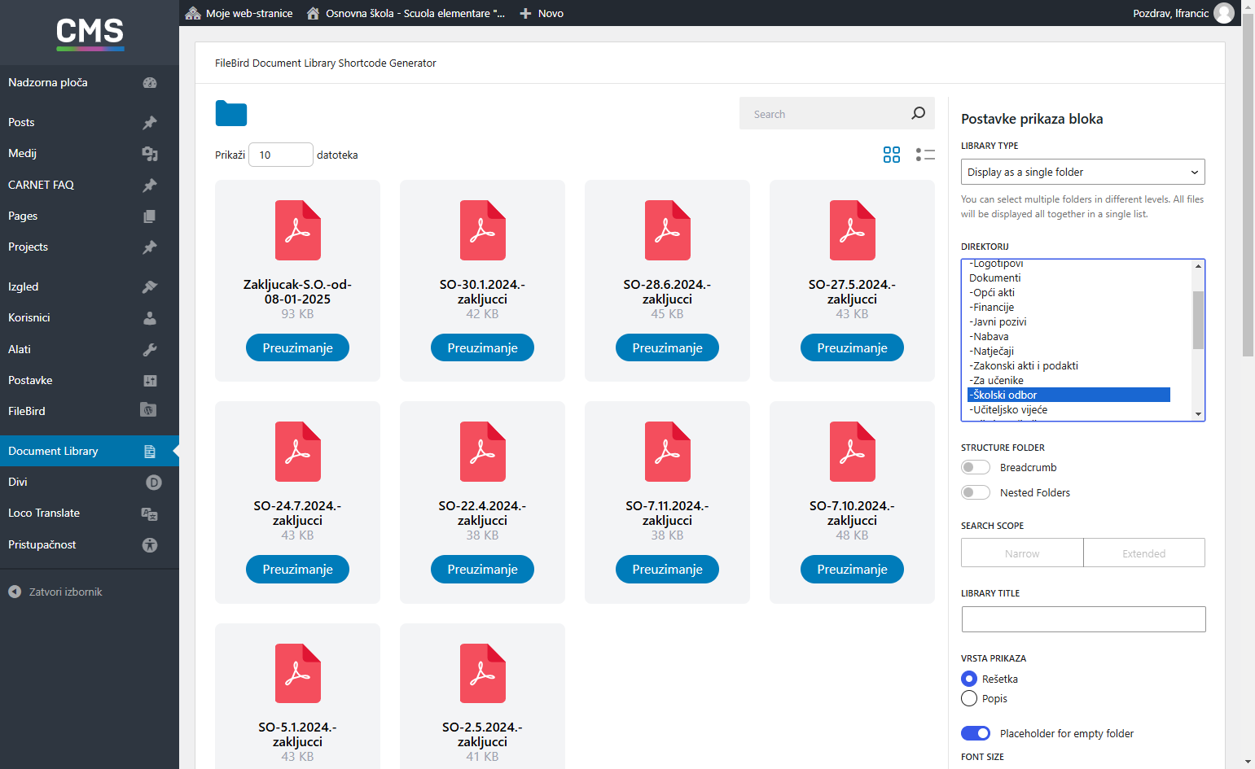Select -Natječaji in the directory list
This screenshot has height=769, width=1255.
[x=1069, y=352]
